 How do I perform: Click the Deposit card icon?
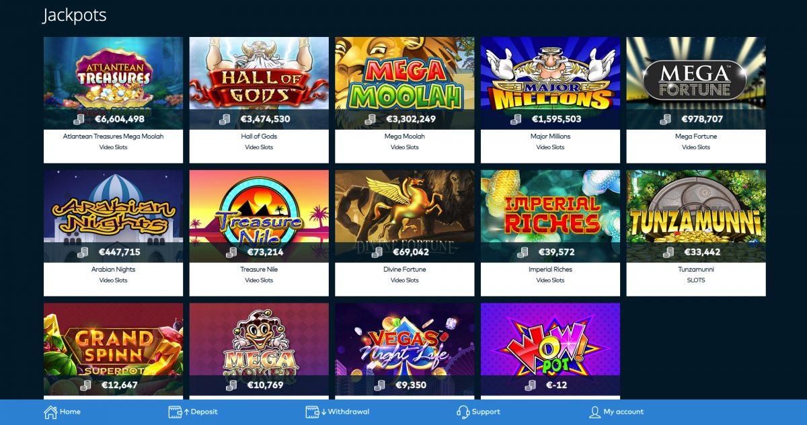[175, 412]
